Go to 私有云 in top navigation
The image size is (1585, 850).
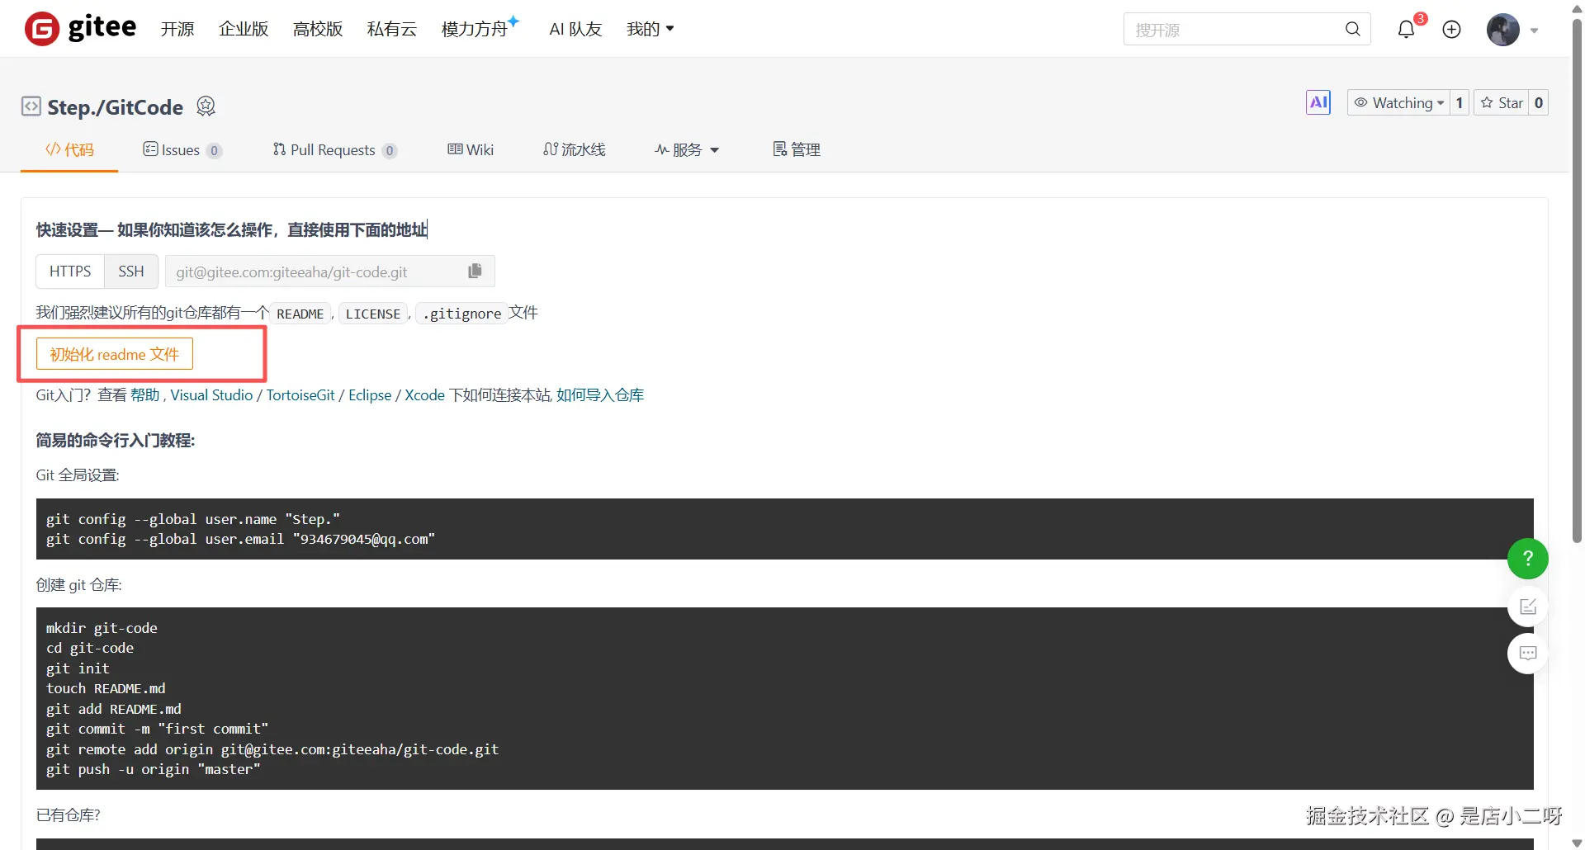(x=392, y=29)
